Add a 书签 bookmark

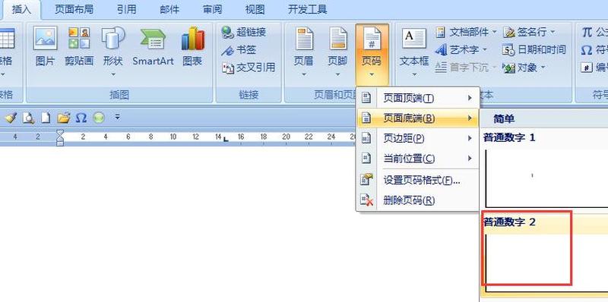coord(239,50)
